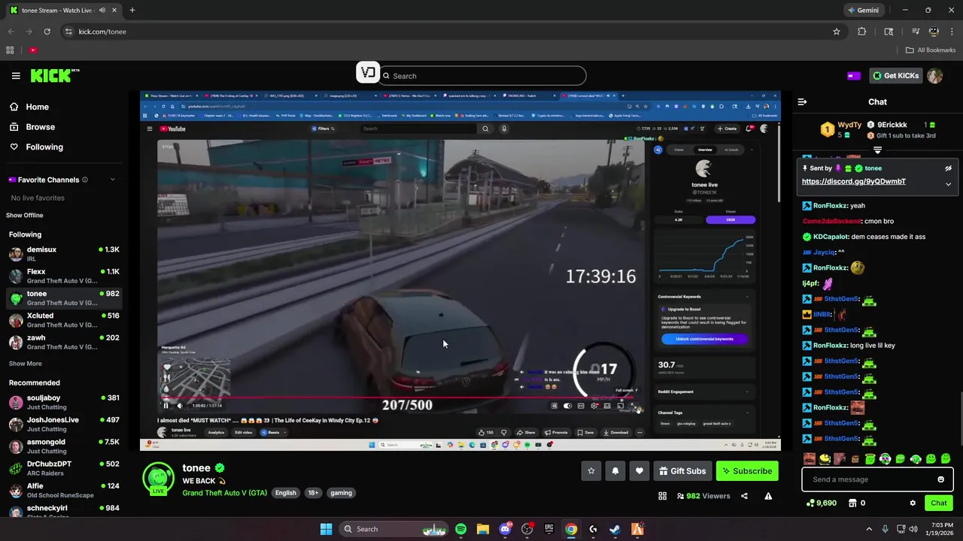963x541 pixels.
Task: Select the gaming tag
Action: coord(341,493)
